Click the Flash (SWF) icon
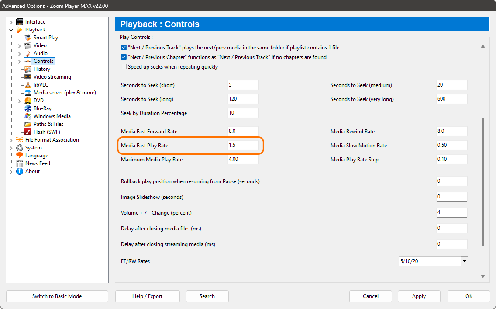 point(27,132)
